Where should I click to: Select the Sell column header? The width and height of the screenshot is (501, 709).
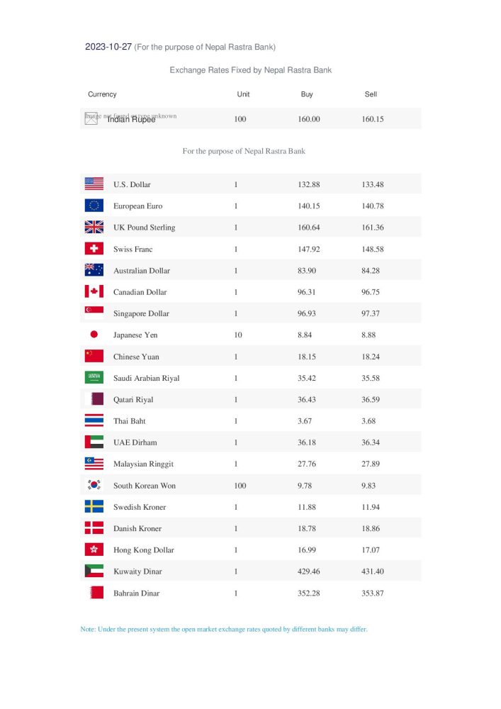371,94
